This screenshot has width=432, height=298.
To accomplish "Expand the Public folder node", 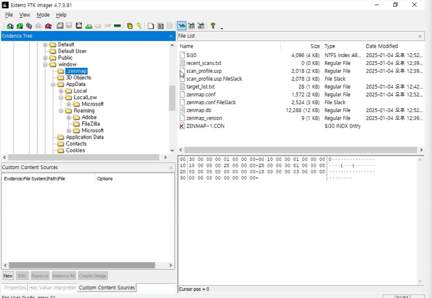I will click(45, 58).
